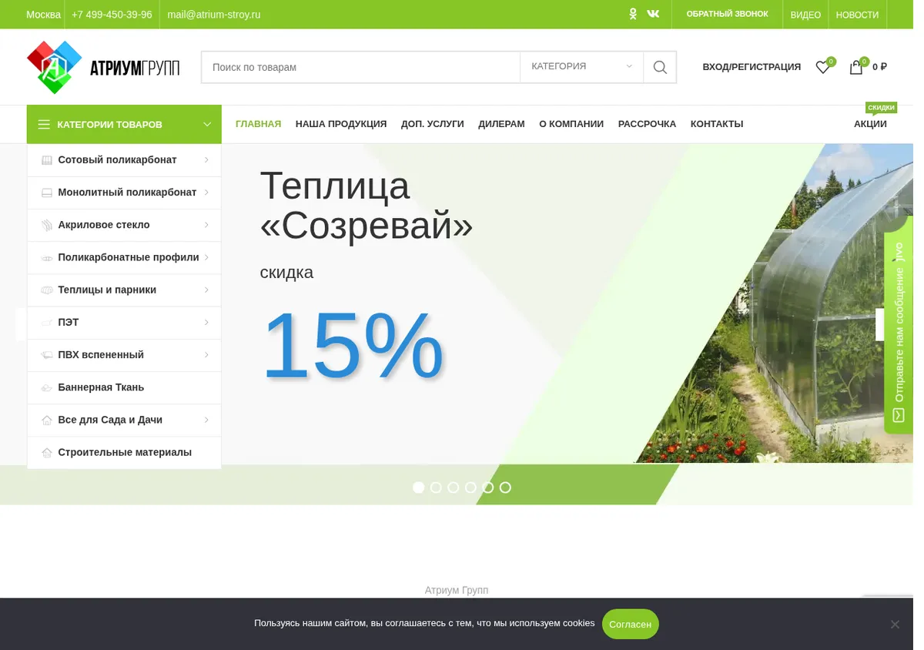The width and height of the screenshot is (924, 650).
Task: Click the Согласен cookie button
Action: [630, 624]
